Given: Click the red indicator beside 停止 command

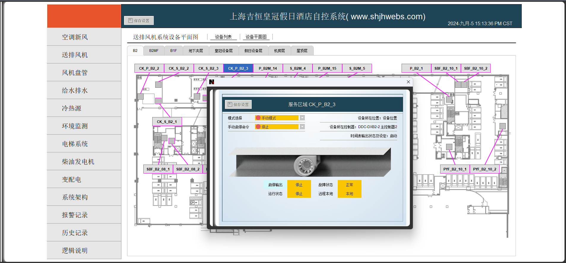Looking at the screenshot, I should (x=258, y=127).
